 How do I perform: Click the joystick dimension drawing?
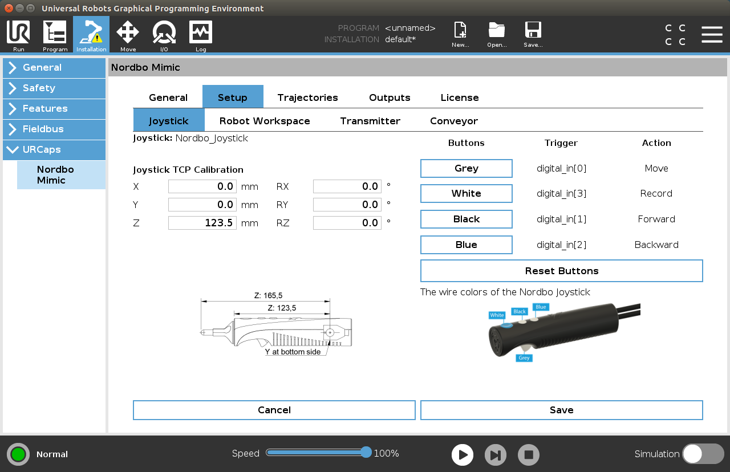[276, 323]
